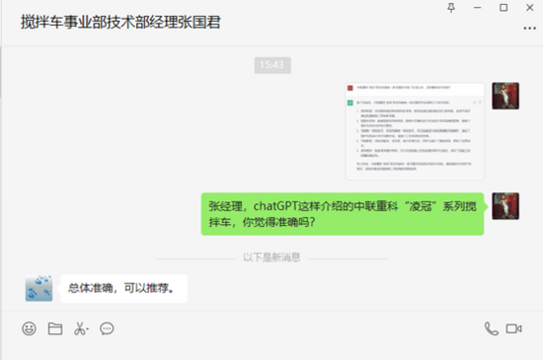Open the dropdown arrow beside the scissors

87,328
